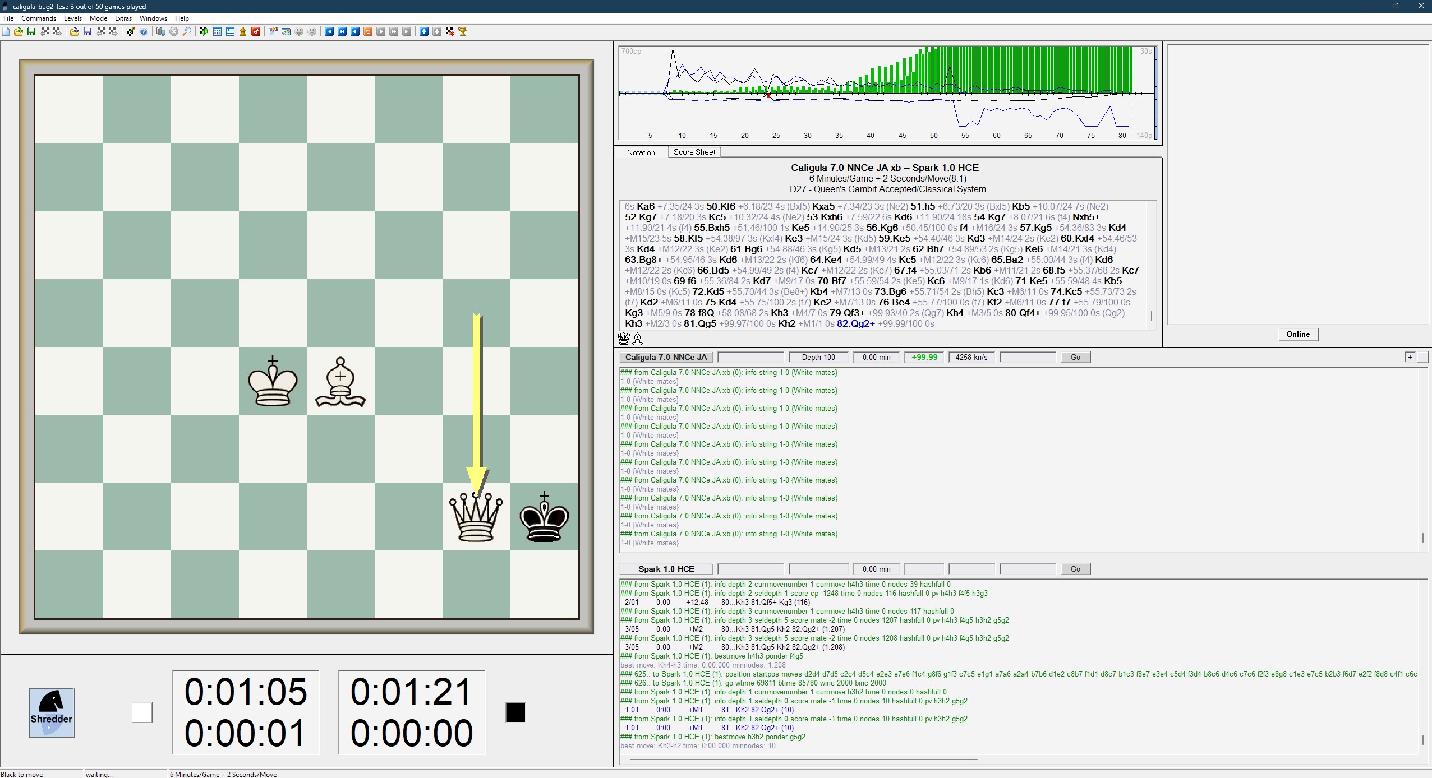Image resolution: width=1432 pixels, height=778 pixels.
Task: Click the new game blank page icon
Action: tap(6, 31)
